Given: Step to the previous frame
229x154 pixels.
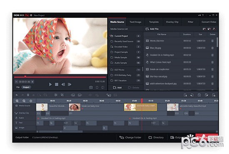Looking at the screenshot, I should (x=63, y=84).
